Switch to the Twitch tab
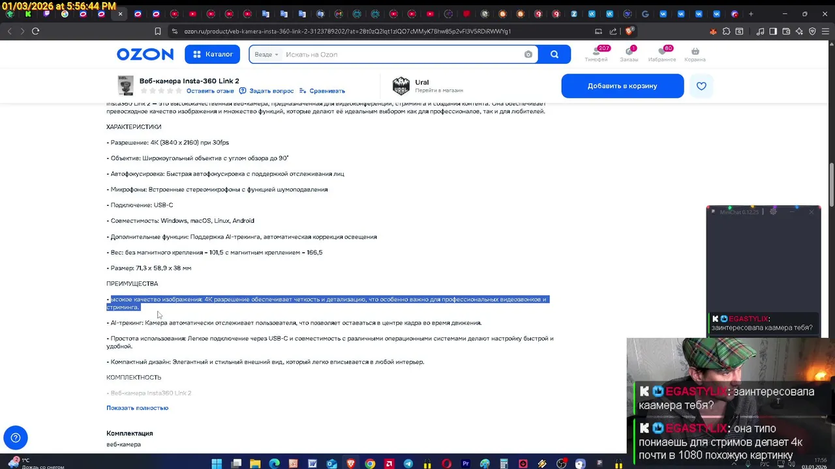Screen dimensions: 835x469 coord(46,14)
